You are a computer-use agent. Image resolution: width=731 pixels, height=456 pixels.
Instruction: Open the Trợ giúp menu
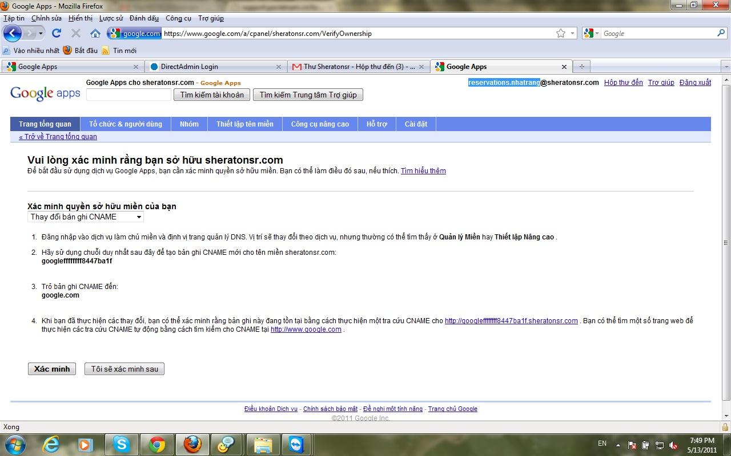click(x=211, y=18)
